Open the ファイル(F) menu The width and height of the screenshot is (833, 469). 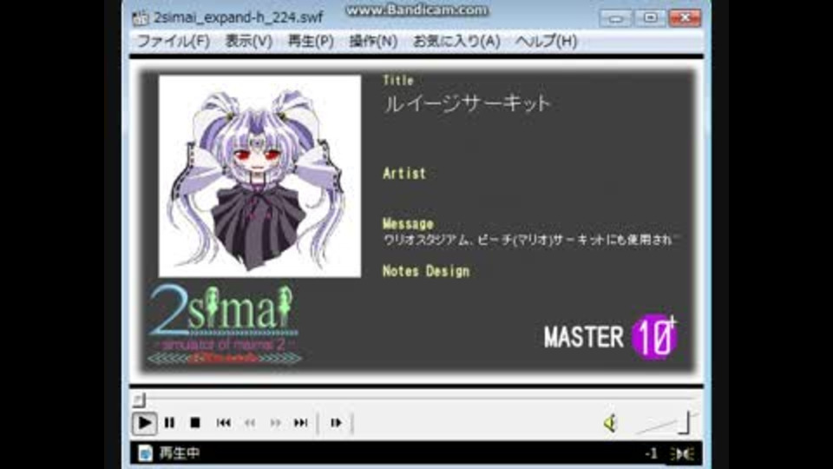pos(174,41)
